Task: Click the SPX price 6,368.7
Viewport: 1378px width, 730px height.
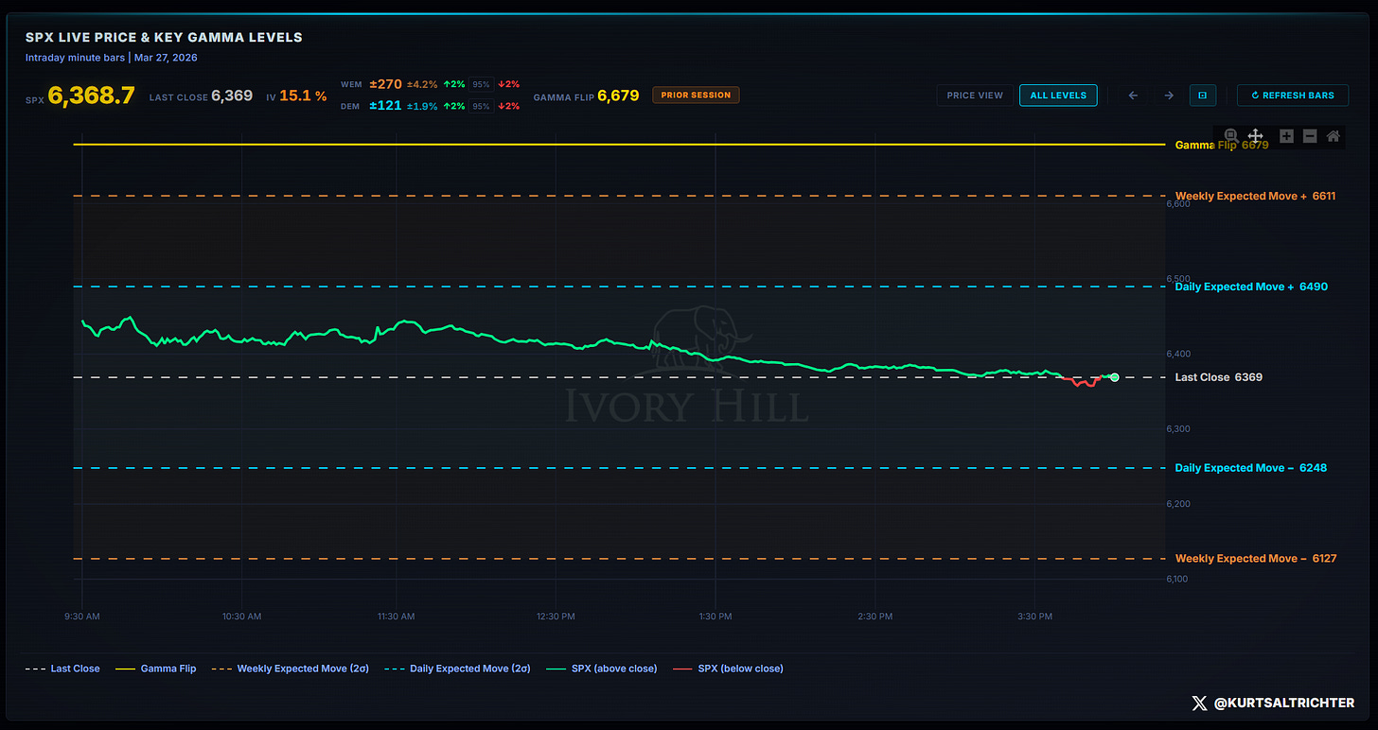Action: pyautogui.click(x=91, y=96)
